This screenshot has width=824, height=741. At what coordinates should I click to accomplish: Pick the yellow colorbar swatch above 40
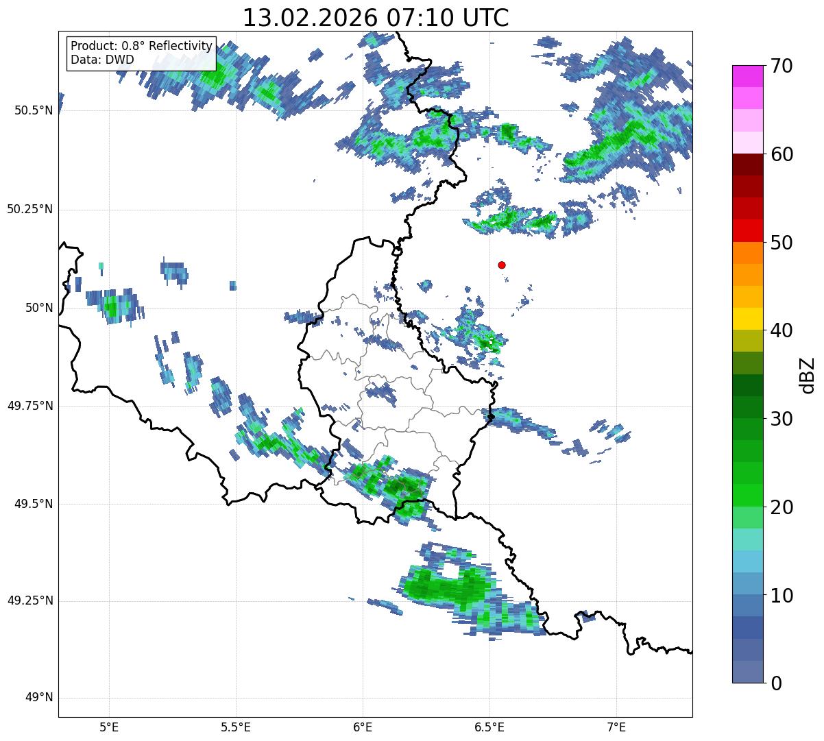click(747, 319)
